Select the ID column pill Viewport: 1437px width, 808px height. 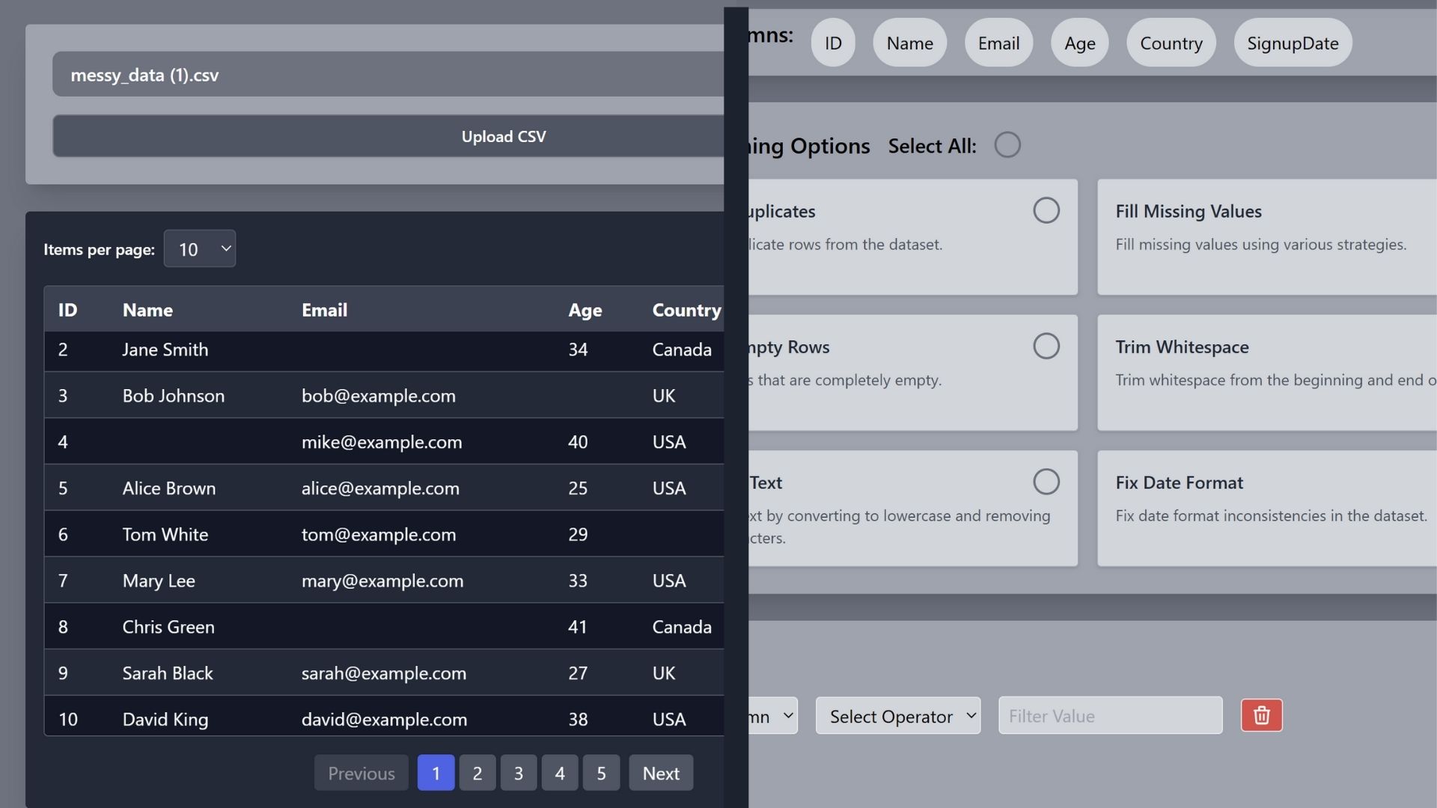[x=832, y=43]
